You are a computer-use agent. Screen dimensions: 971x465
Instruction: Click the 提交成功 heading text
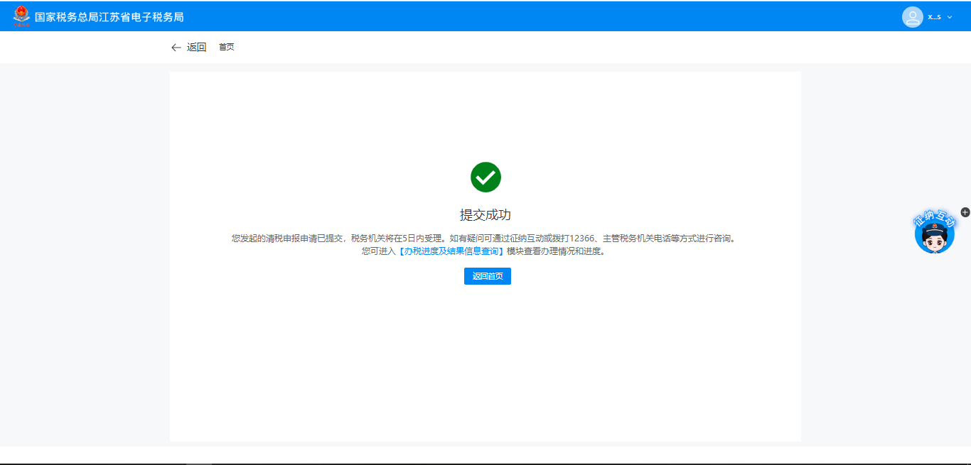pos(485,215)
